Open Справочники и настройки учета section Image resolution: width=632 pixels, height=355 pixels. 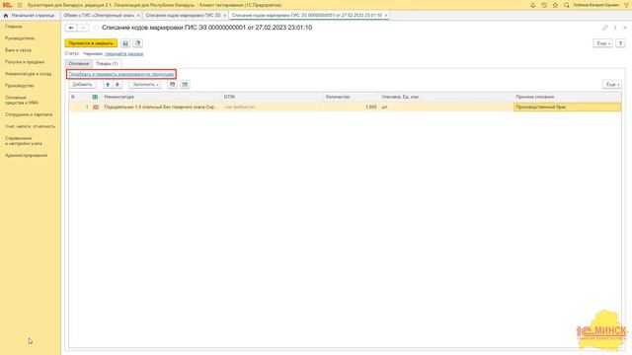pos(24,141)
